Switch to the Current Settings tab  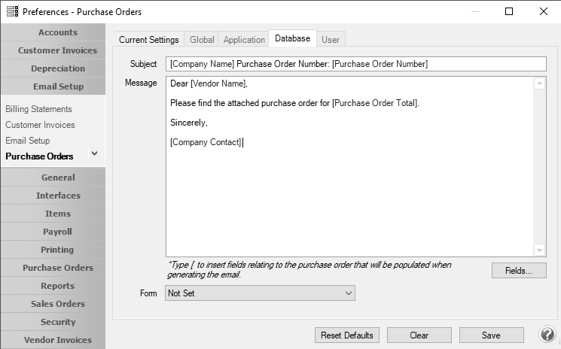pos(149,39)
